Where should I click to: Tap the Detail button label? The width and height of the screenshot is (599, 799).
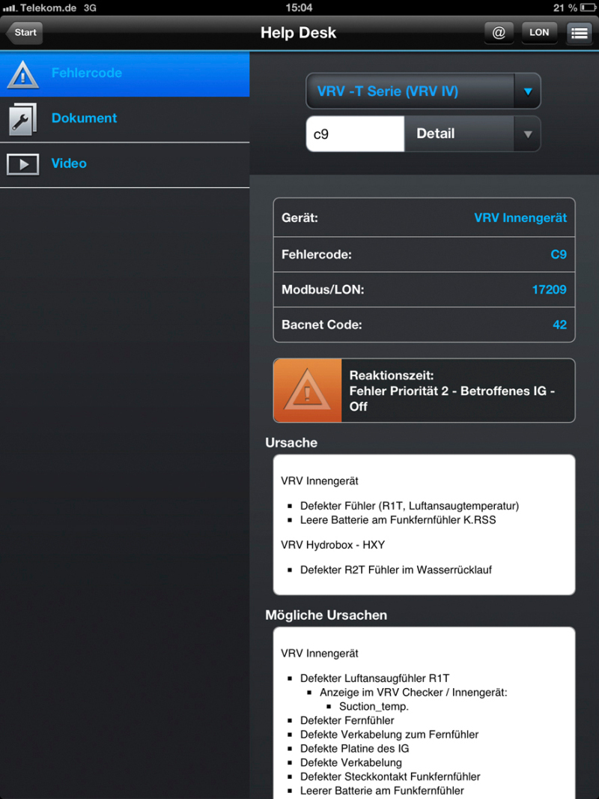tap(436, 133)
